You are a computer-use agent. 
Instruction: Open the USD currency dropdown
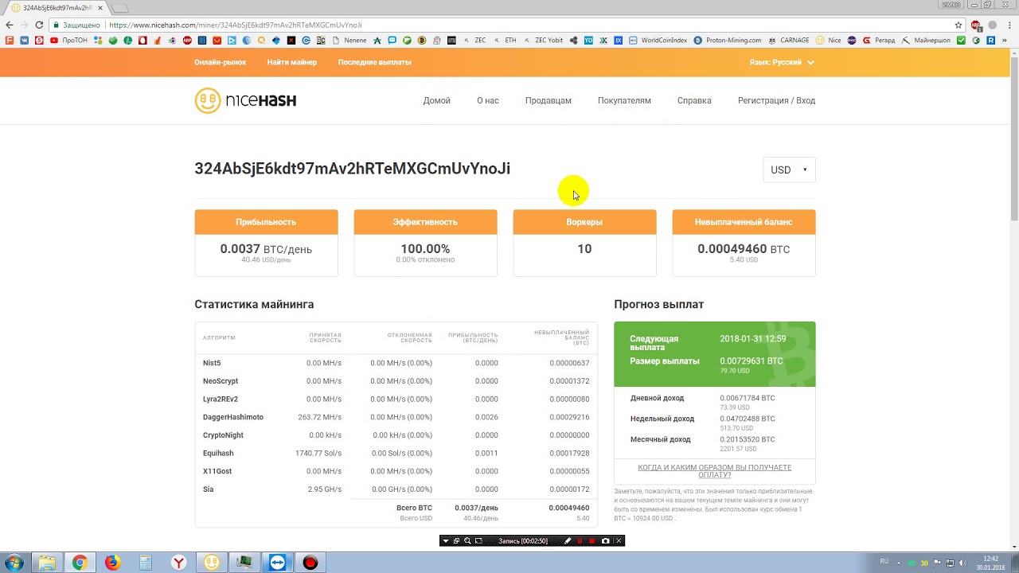(x=788, y=170)
